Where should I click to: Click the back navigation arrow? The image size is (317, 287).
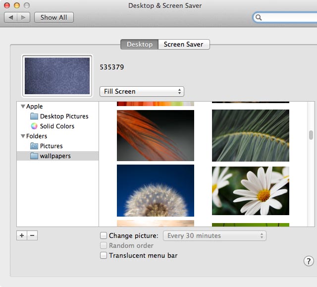tap(11, 17)
